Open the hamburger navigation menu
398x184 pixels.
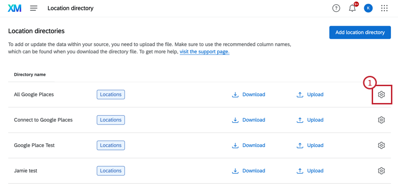[x=34, y=8]
